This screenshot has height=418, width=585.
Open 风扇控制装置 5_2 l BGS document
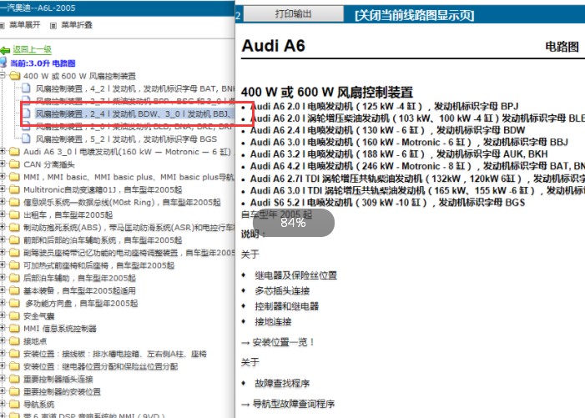tap(126, 139)
